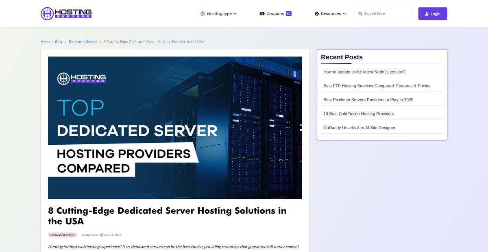The height and width of the screenshot is (252, 488).
Task: Click the coupon ticket icon
Action: [x=262, y=13]
